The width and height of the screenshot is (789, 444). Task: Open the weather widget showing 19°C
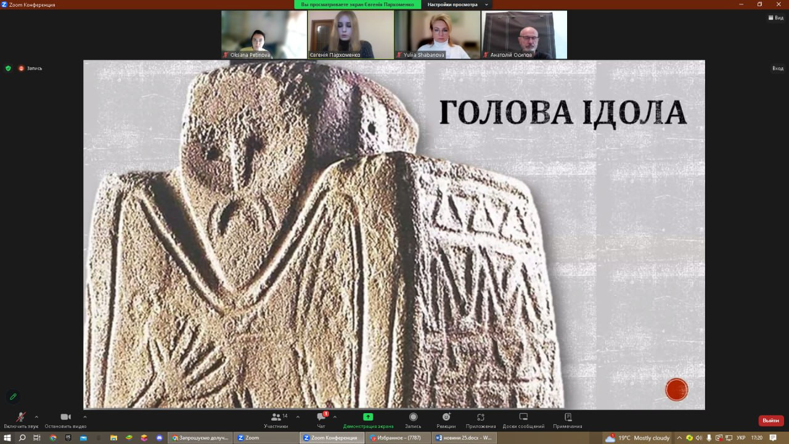(637, 438)
